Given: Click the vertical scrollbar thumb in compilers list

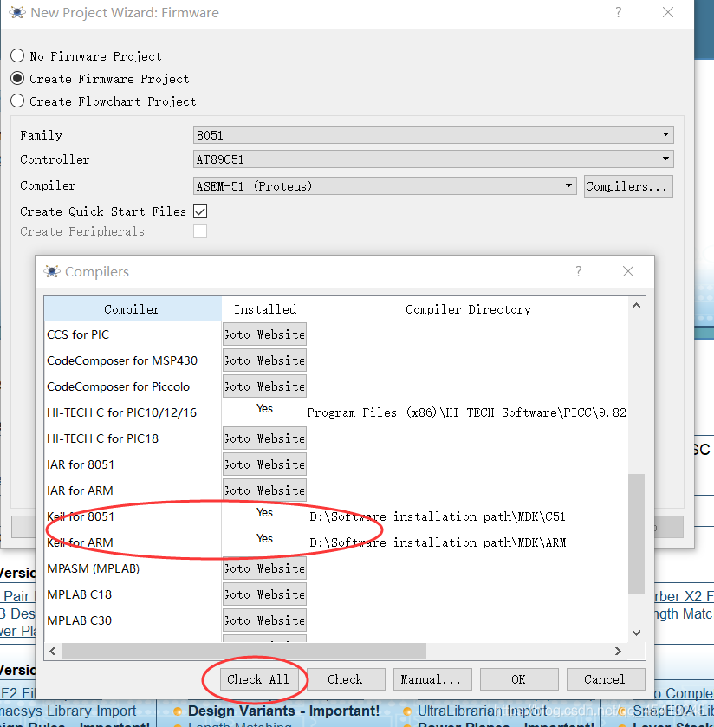Looking at the screenshot, I should click(x=637, y=533).
